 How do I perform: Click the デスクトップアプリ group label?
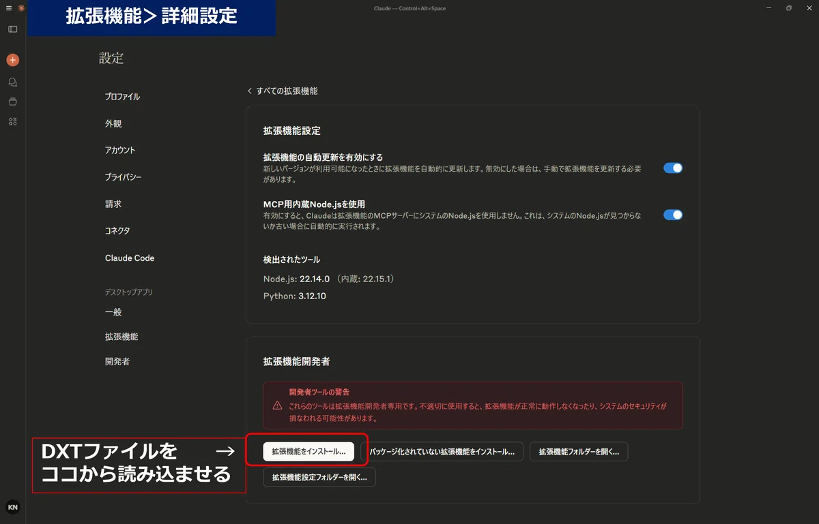click(x=128, y=292)
